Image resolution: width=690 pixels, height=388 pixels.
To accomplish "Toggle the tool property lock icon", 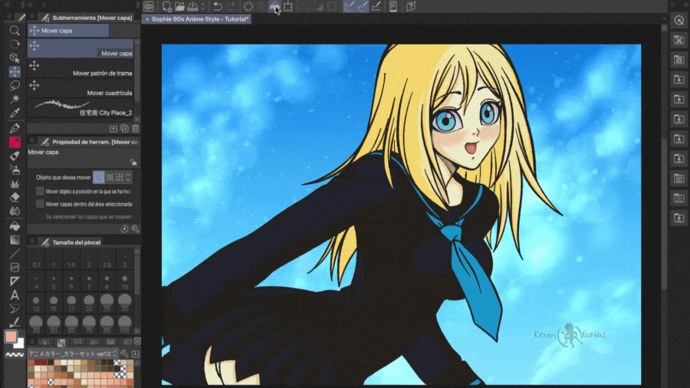I will (133, 163).
